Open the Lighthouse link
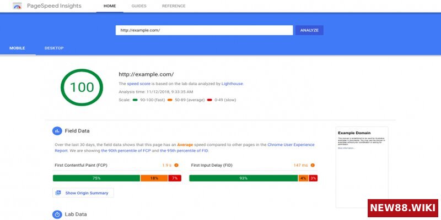 (x=232, y=84)
